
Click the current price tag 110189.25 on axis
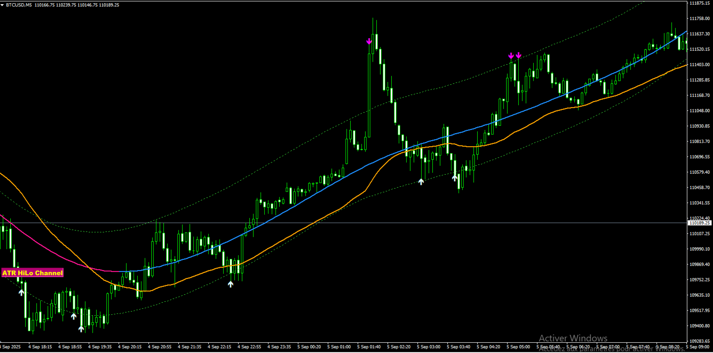[x=699, y=223]
